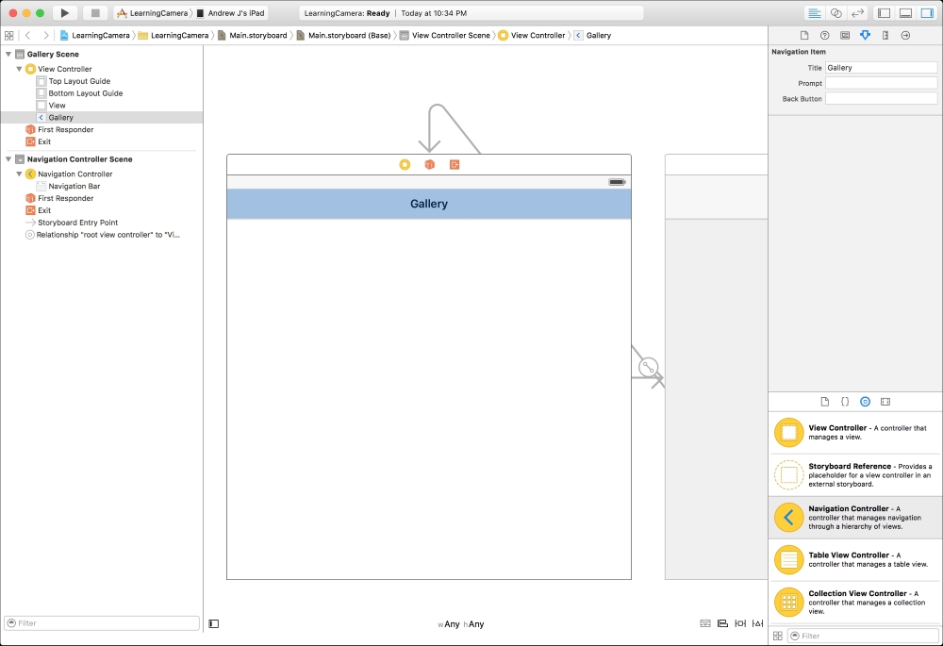Collapse the View Controller tree item

pos(21,68)
